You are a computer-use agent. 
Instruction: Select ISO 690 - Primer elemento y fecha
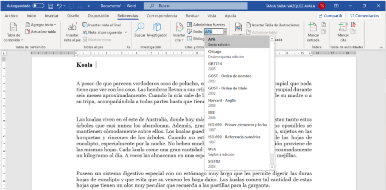(237, 127)
